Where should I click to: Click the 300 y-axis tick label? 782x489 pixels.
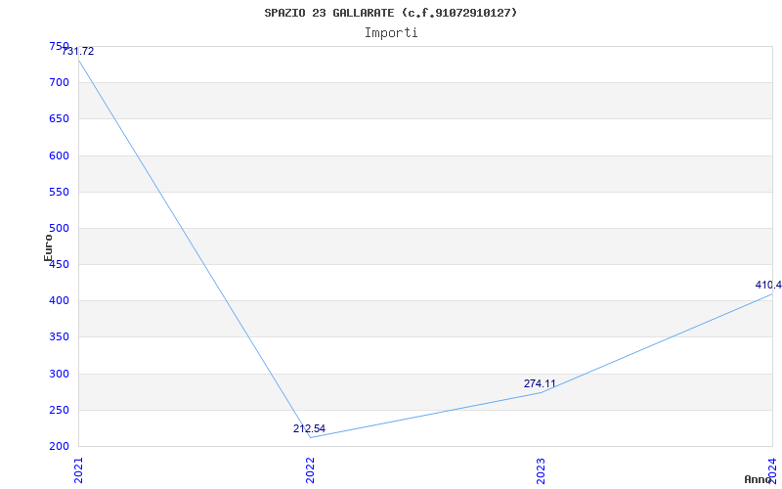coord(59,374)
